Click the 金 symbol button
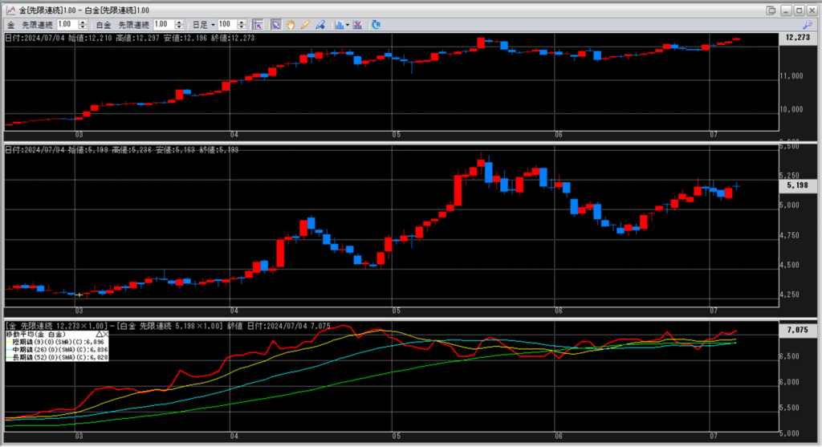The image size is (822, 447). tap(10, 25)
